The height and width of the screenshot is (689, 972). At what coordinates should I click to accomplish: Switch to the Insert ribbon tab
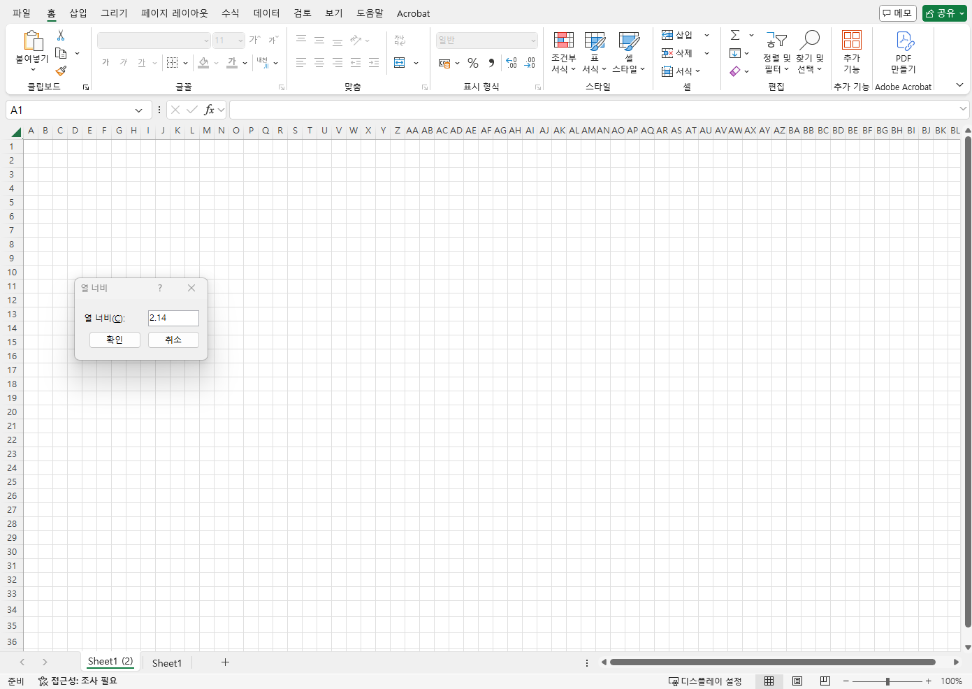pyautogui.click(x=78, y=13)
